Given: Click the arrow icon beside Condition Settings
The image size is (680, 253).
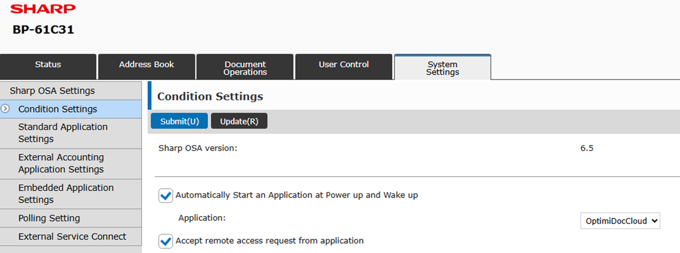Looking at the screenshot, I should click(6, 109).
